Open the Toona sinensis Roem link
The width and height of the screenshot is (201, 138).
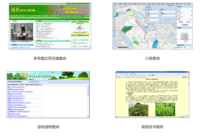click(x=16, y=98)
